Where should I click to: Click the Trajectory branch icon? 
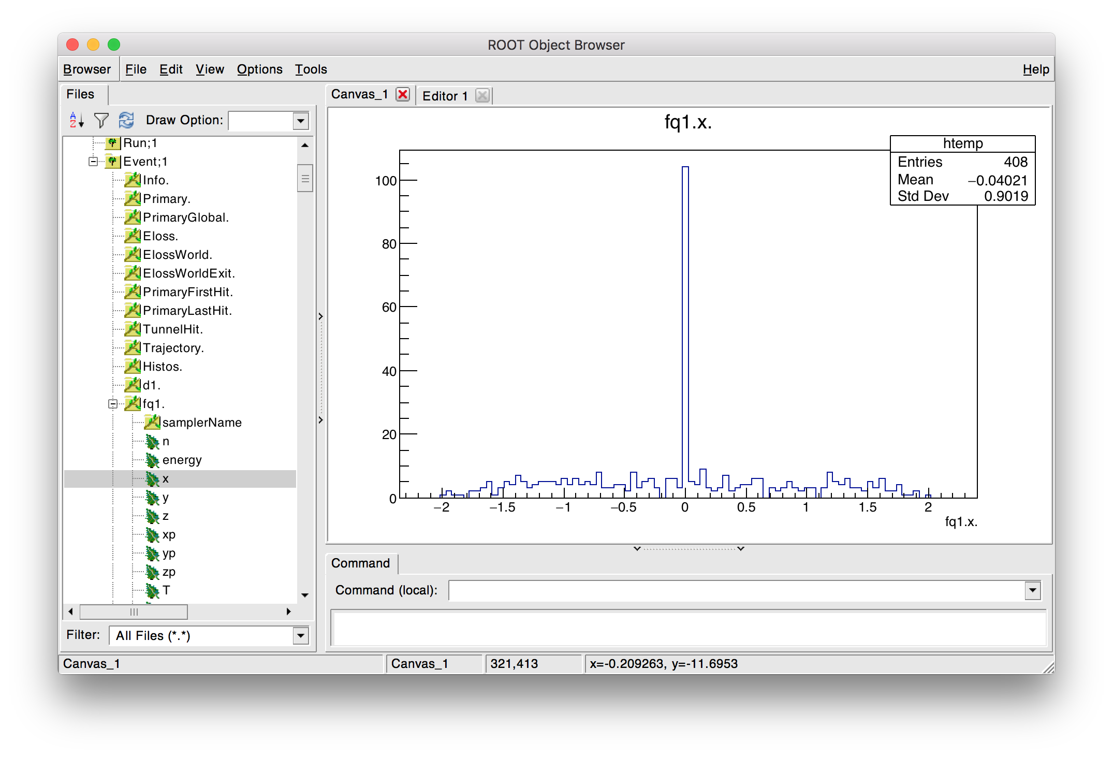click(133, 347)
